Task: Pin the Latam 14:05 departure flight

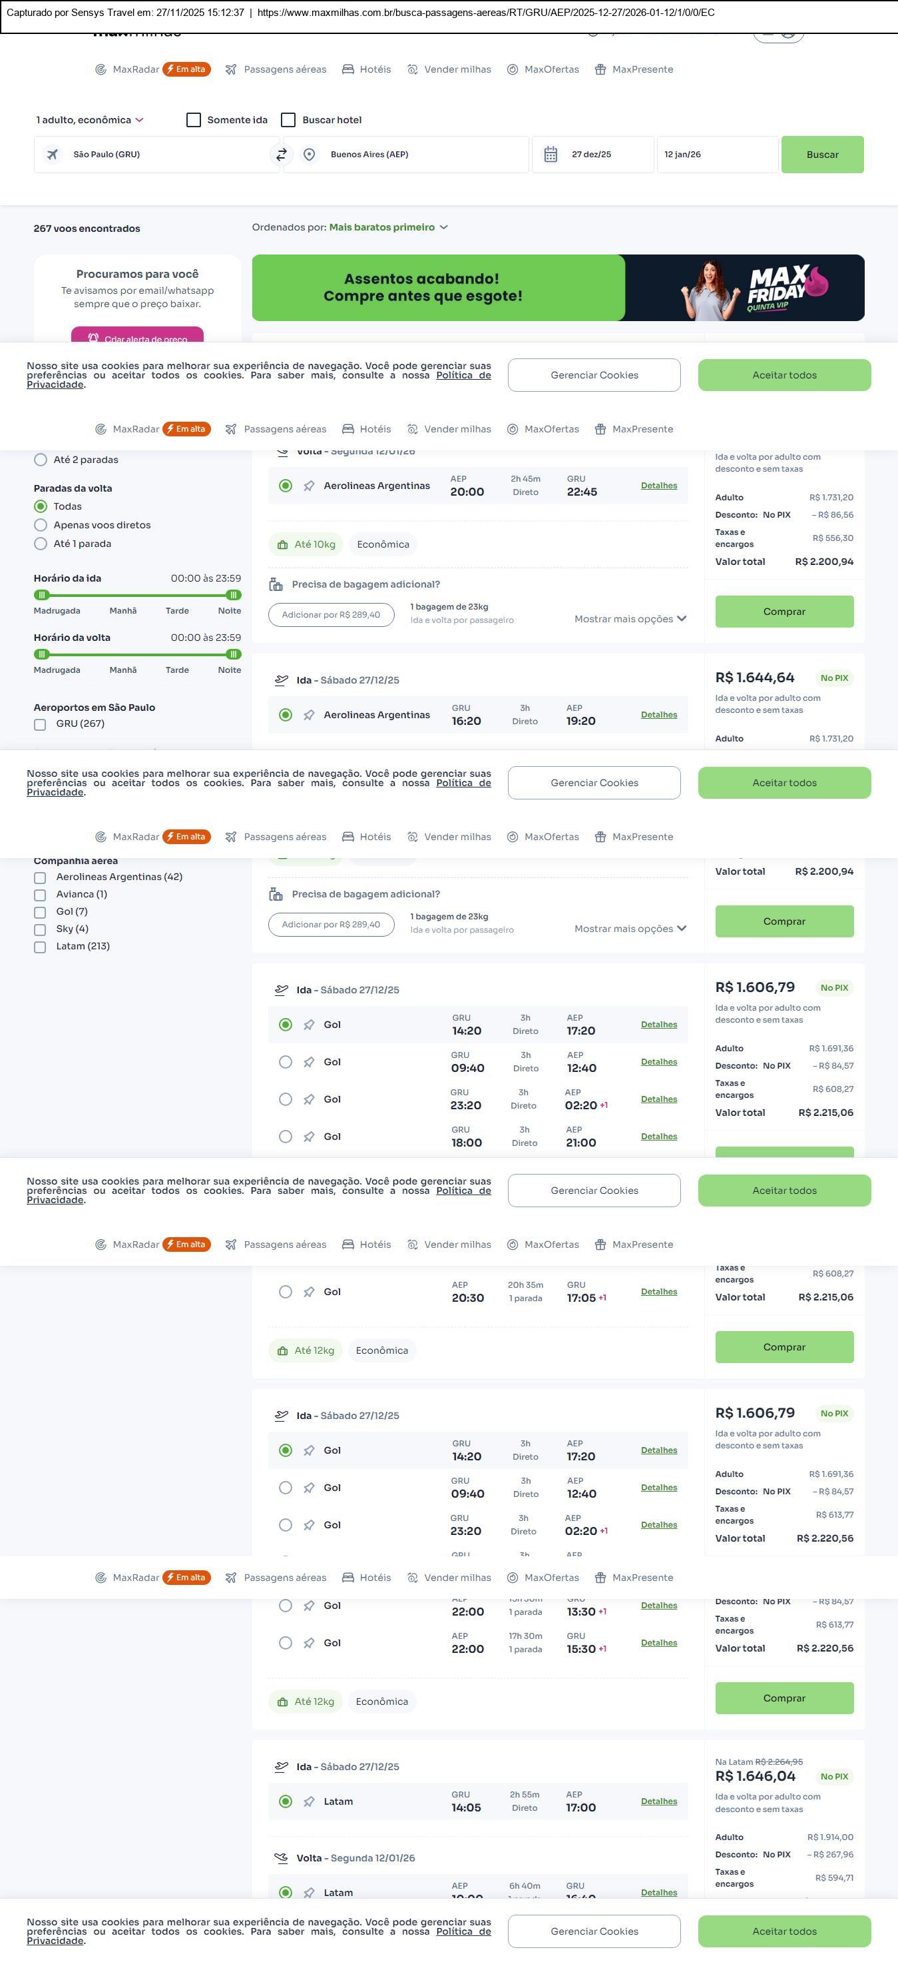Action: (x=308, y=1801)
